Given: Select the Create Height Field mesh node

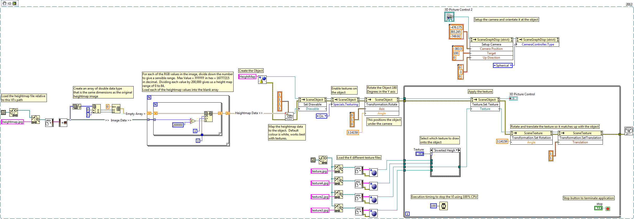Looking at the screenshot, I should point(289,116).
